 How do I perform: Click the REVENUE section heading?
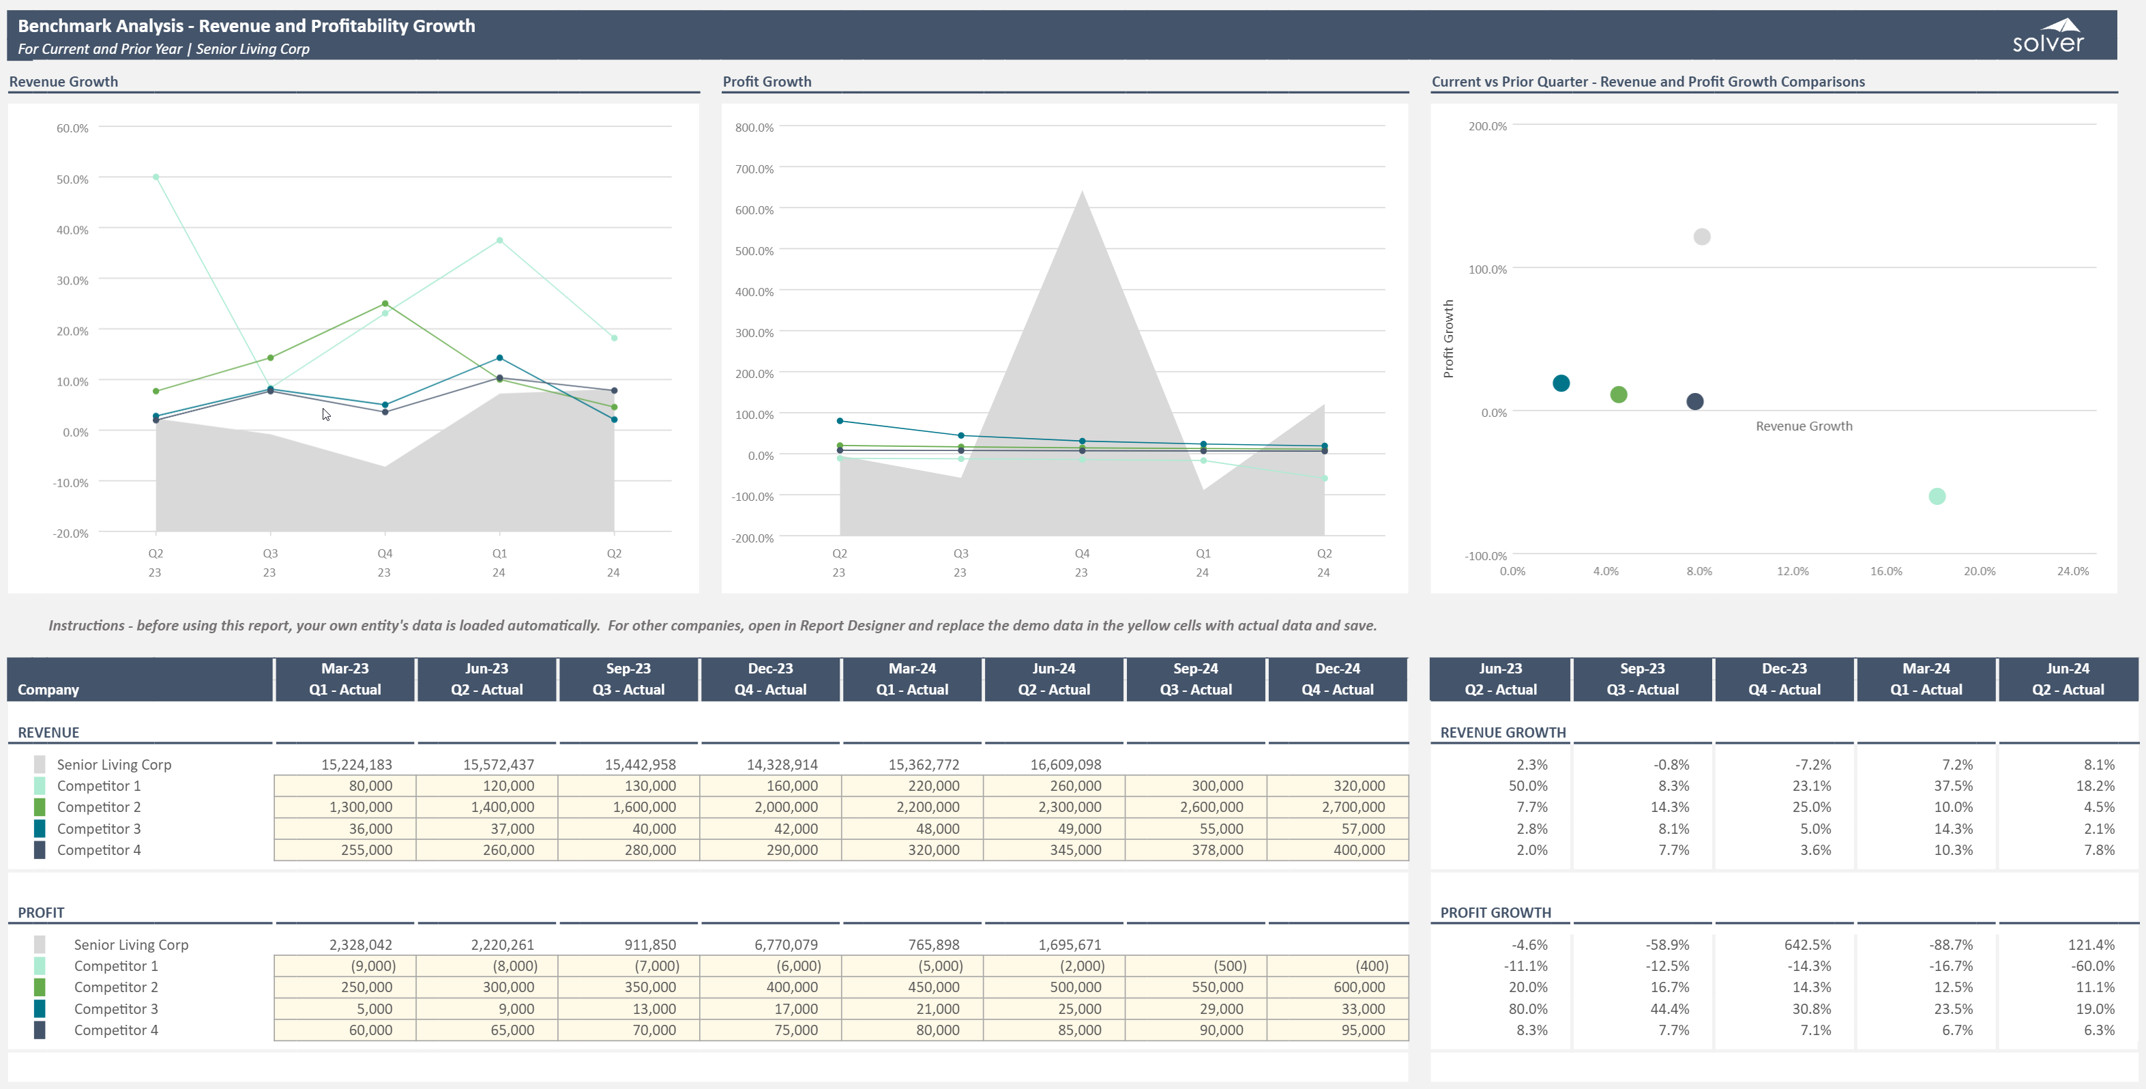(48, 732)
